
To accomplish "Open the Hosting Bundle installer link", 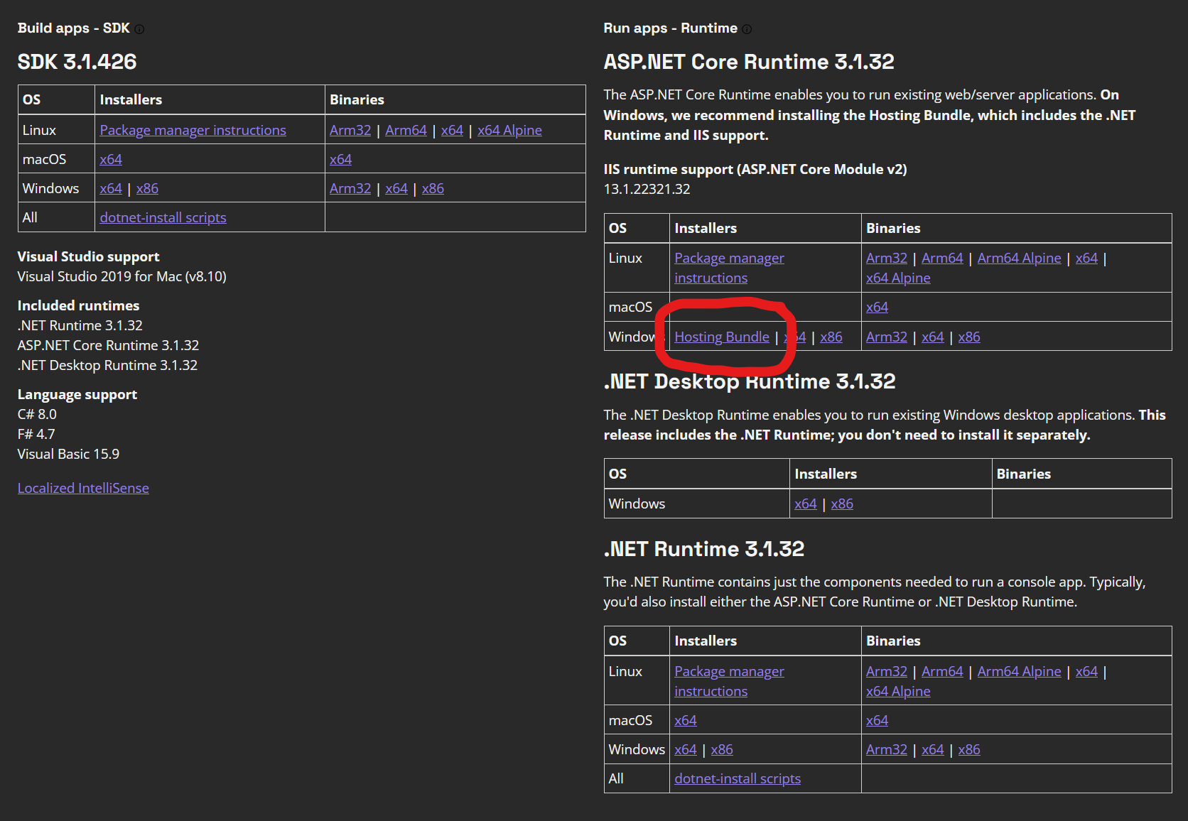I will pyautogui.click(x=721, y=337).
